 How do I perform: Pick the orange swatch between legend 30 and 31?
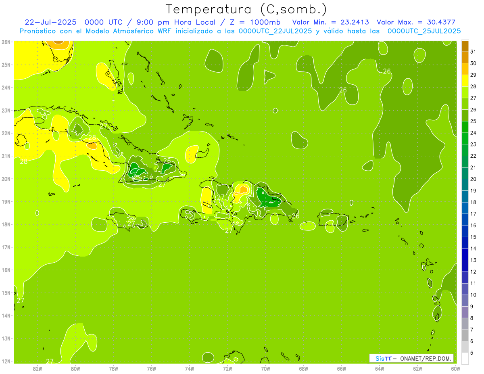[465, 58]
